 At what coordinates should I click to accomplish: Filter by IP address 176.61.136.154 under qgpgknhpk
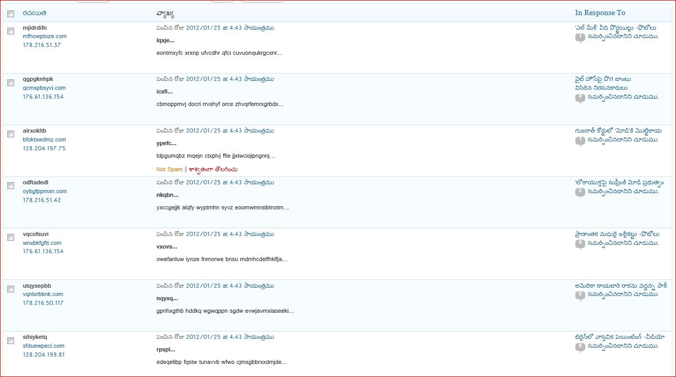[43, 97]
